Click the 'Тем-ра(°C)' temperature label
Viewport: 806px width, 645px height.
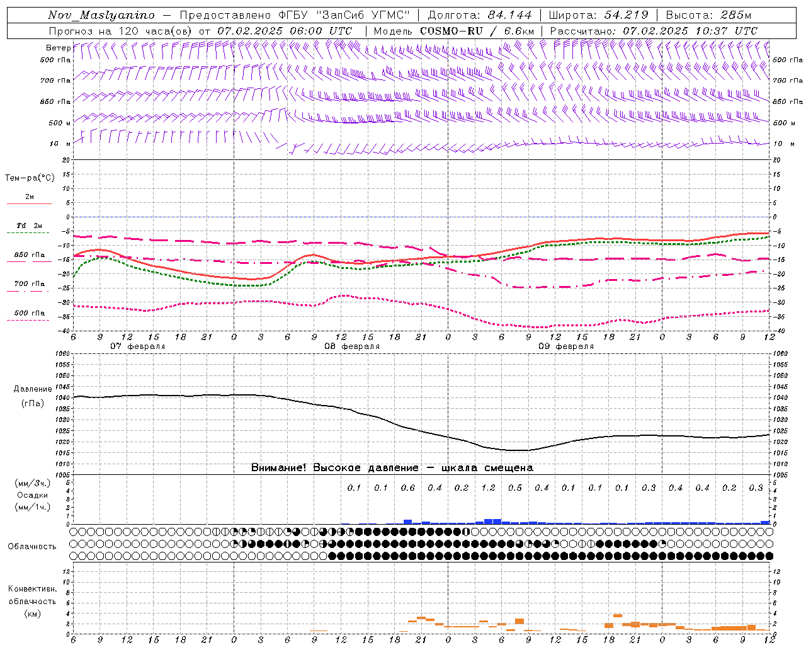tap(30, 178)
